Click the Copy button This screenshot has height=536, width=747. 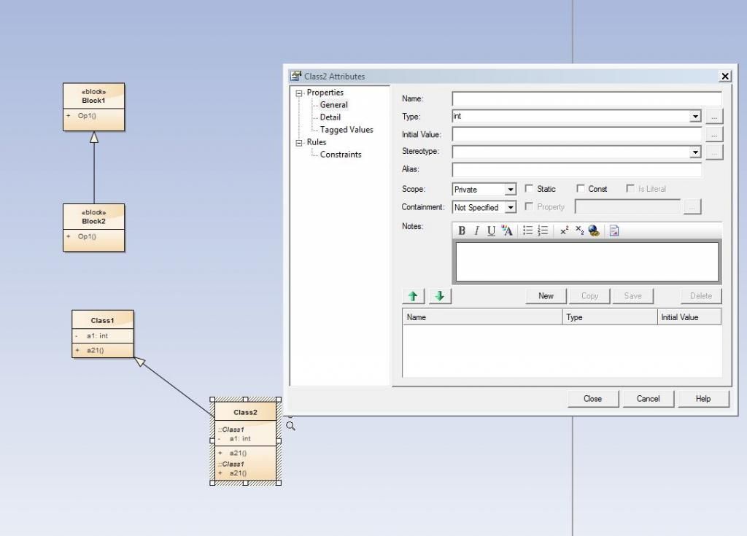(589, 296)
